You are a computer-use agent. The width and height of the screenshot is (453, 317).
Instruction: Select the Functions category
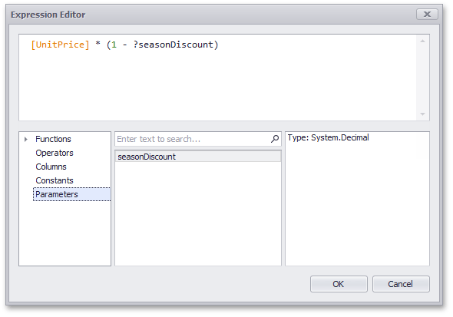tap(53, 139)
